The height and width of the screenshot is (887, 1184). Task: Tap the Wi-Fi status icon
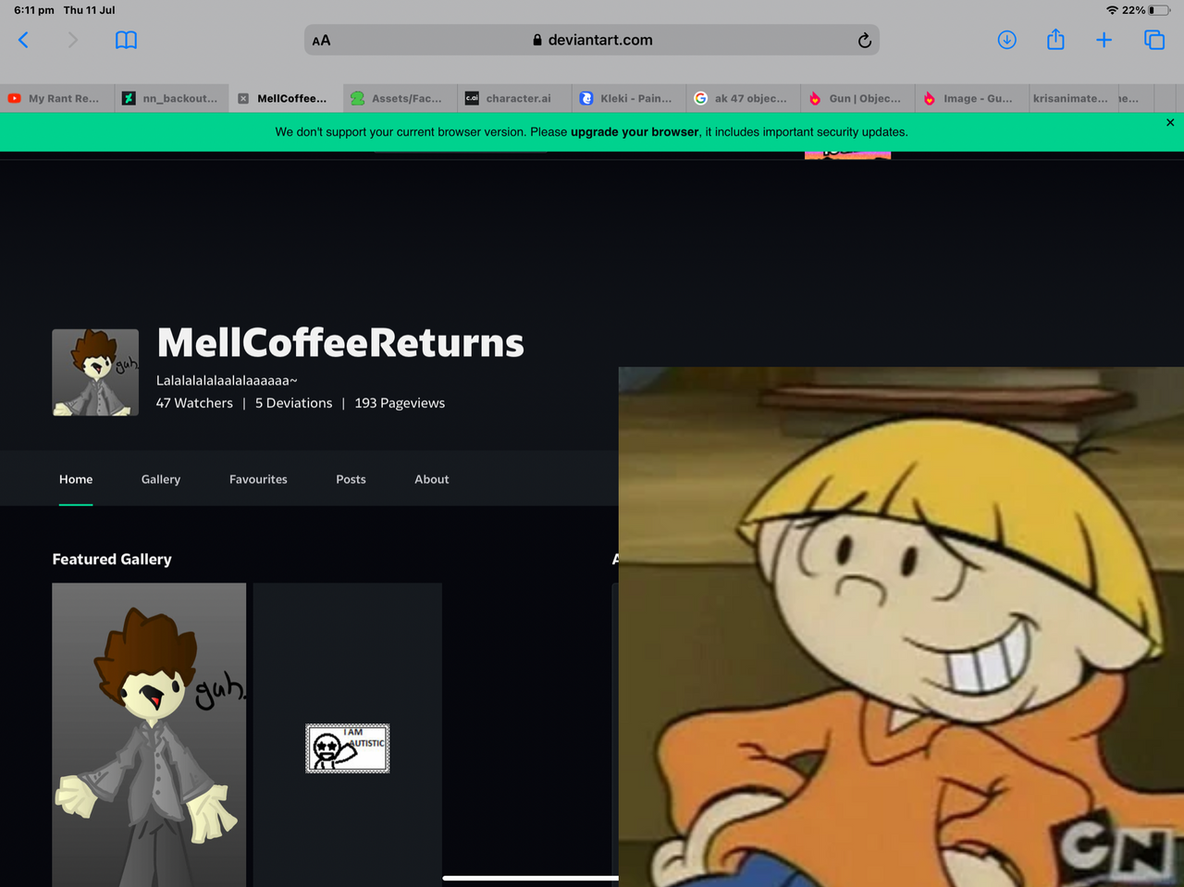point(1112,10)
